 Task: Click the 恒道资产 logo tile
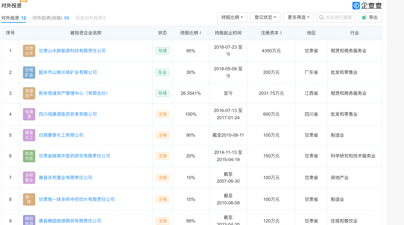pos(29,93)
